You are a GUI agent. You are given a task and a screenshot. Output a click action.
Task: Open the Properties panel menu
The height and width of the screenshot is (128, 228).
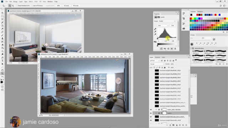click(x=178, y=14)
